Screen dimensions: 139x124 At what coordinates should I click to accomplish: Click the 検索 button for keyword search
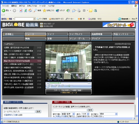[90, 110]
